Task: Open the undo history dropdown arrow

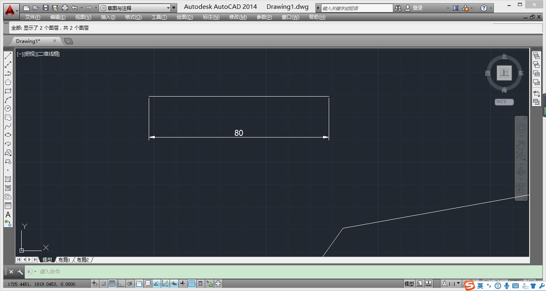Action: click(81, 8)
